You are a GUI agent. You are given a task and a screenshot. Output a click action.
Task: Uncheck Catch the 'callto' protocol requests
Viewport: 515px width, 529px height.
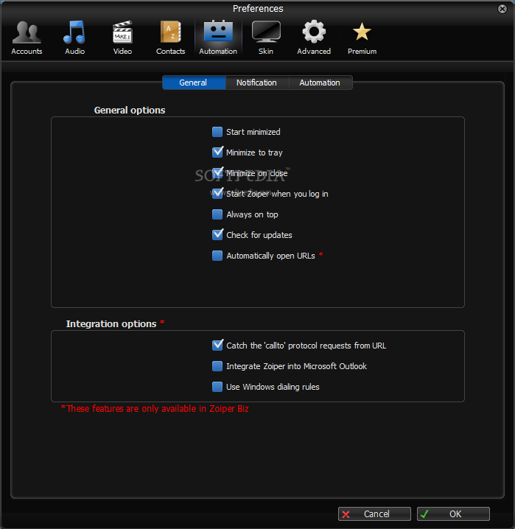pos(217,346)
